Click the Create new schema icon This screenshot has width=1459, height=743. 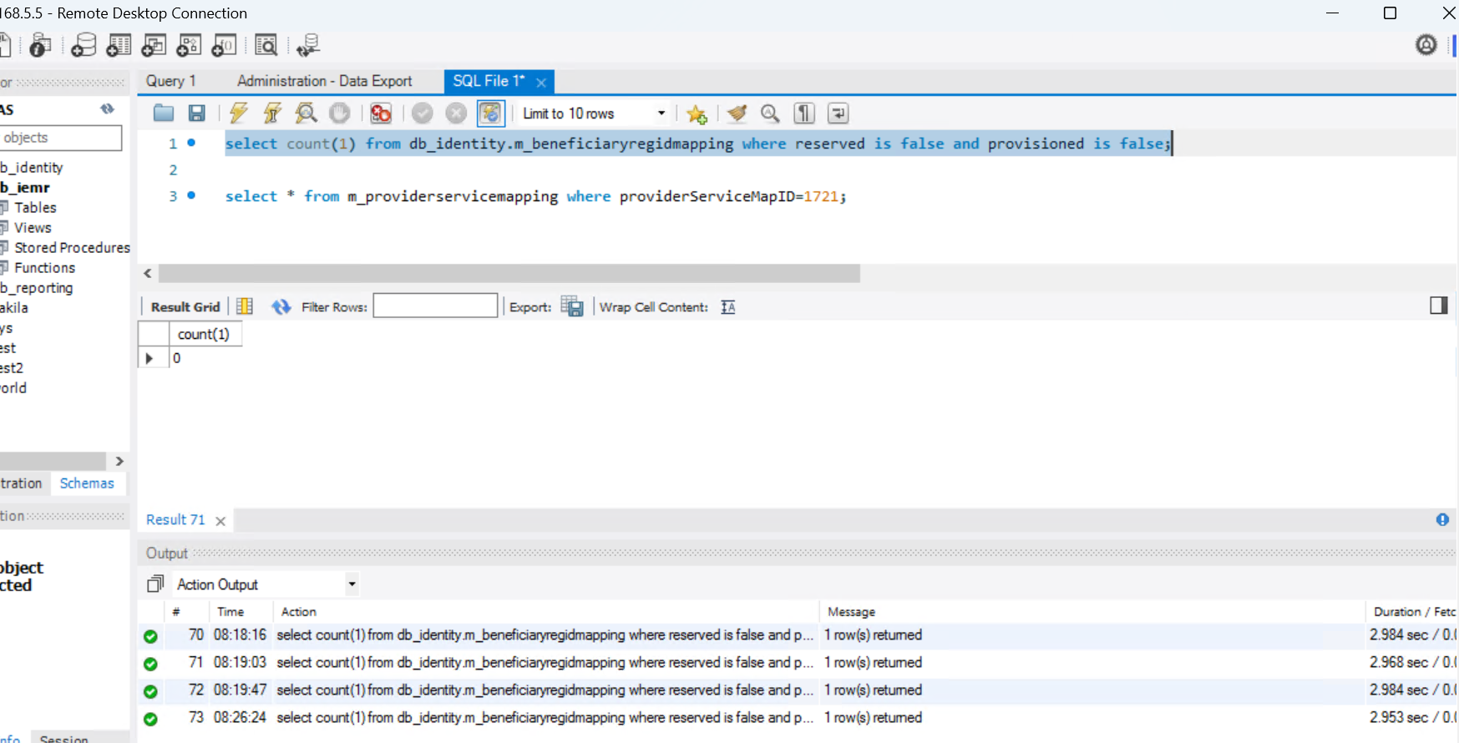point(84,45)
